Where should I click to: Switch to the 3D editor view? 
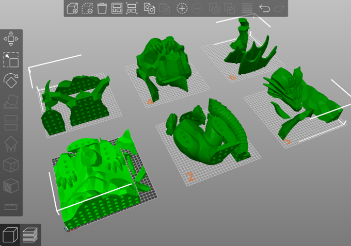(x=10, y=235)
